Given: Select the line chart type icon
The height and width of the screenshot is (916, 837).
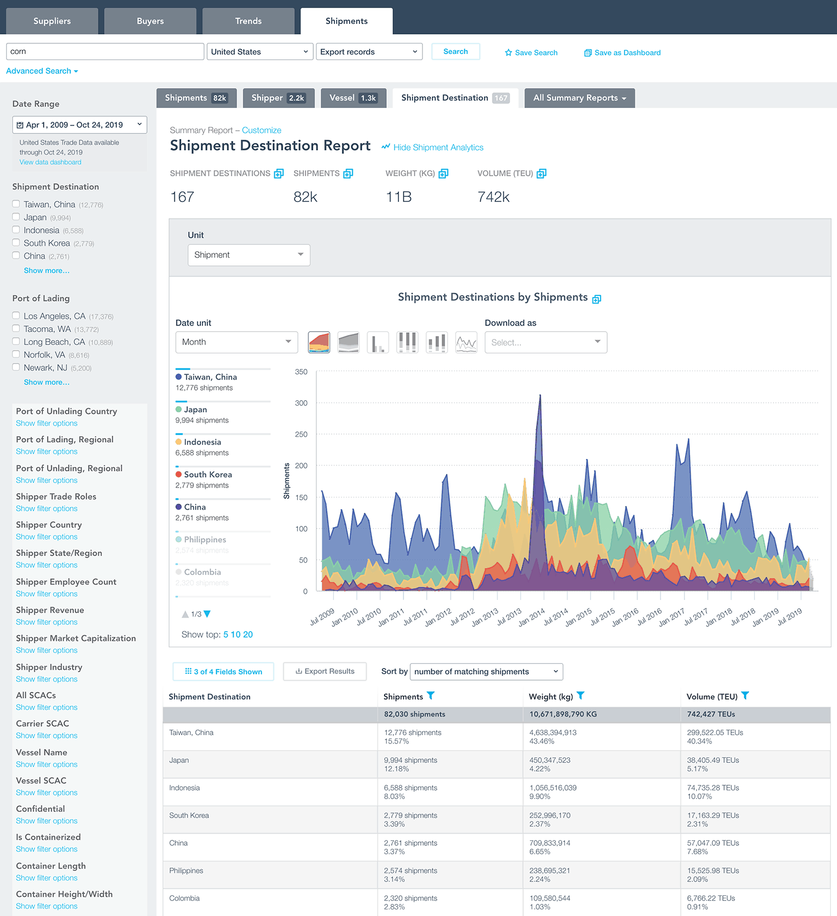Looking at the screenshot, I should (466, 342).
